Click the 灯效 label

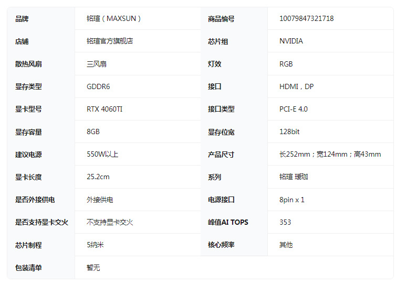214,64
